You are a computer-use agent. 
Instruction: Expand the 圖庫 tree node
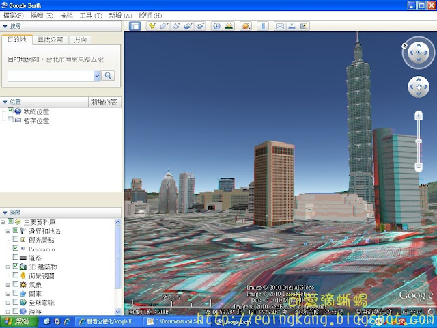coord(8,294)
